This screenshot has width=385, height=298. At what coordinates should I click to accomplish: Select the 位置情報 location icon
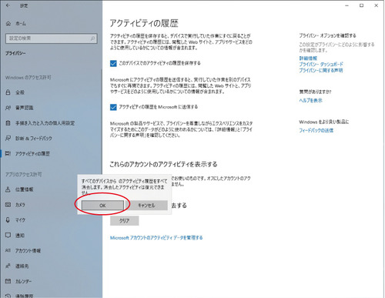coord(8,189)
